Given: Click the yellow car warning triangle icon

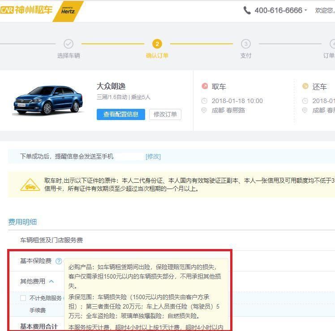Looking at the screenshot, I should pyautogui.click(x=30, y=185).
